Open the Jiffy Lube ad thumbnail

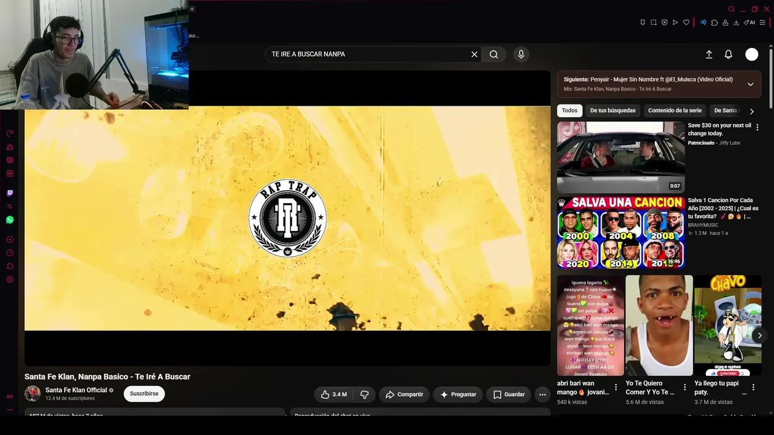coord(621,157)
